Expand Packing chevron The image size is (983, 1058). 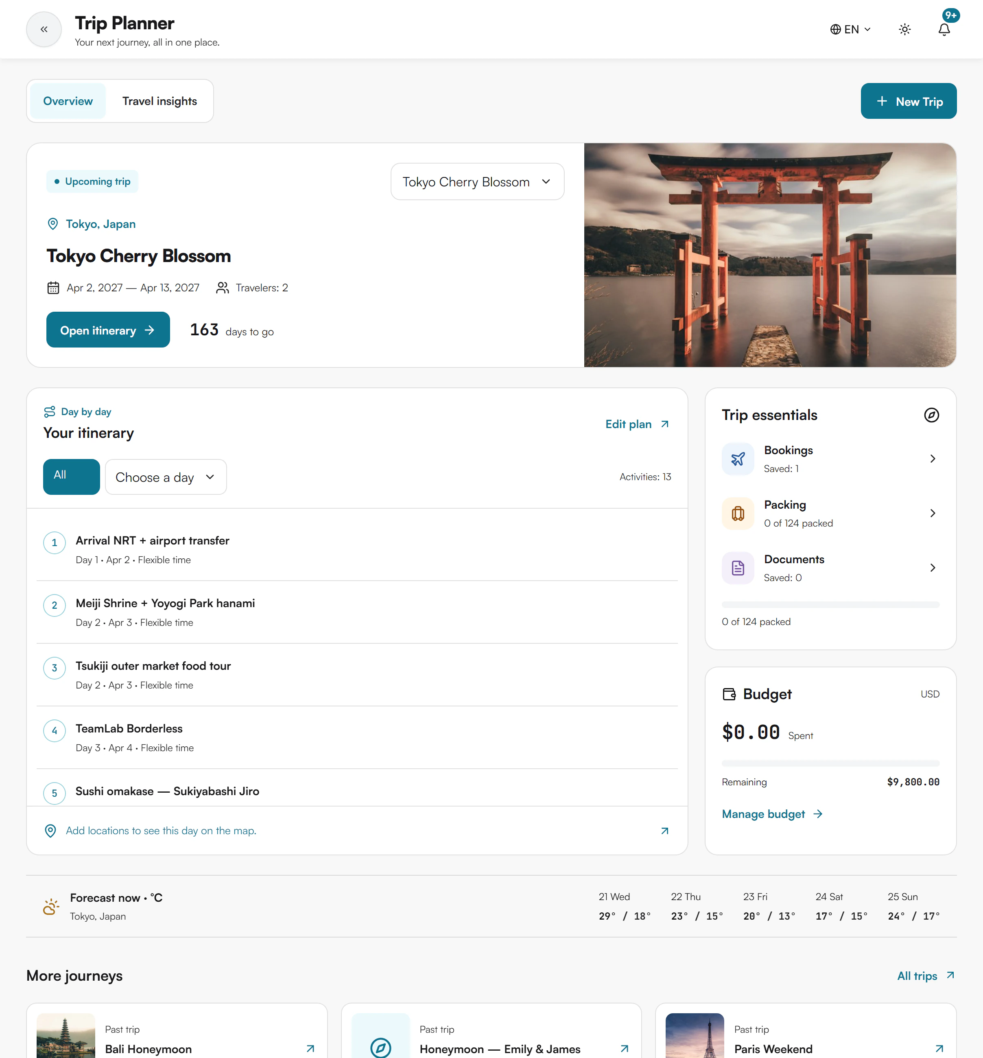[x=933, y=513]
